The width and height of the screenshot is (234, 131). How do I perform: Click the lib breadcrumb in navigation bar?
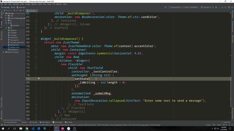pyautogui.click(x=13, y=7)
